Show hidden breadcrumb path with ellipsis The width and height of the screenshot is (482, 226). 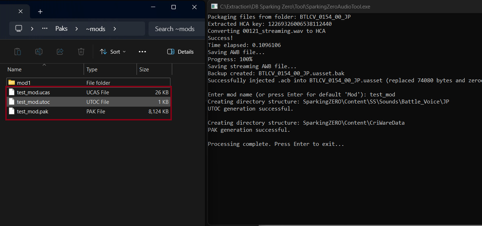coord(45,29)
